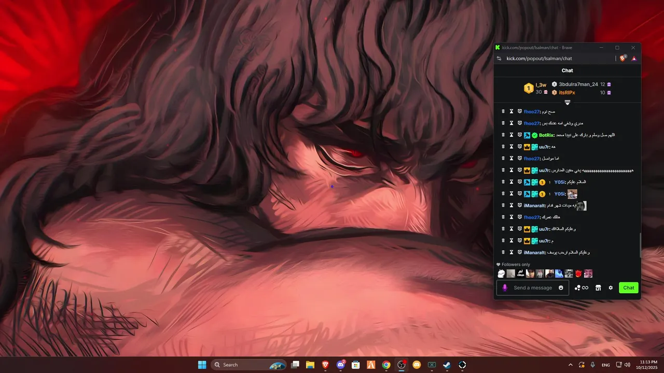This screenshot has width=664, height=373.
Task: Delete BotRix's message with trash icon
Action: (x=503, y=135)
